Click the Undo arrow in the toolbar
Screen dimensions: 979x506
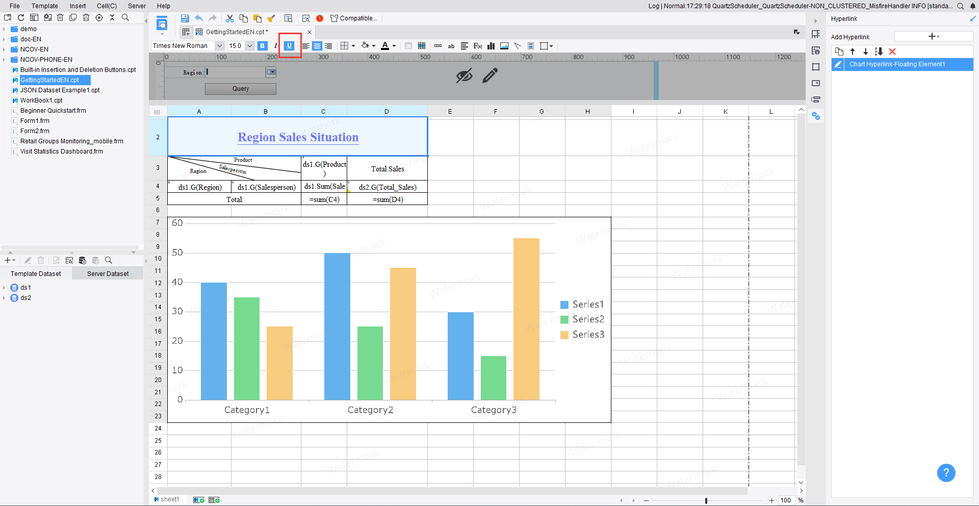199,18
